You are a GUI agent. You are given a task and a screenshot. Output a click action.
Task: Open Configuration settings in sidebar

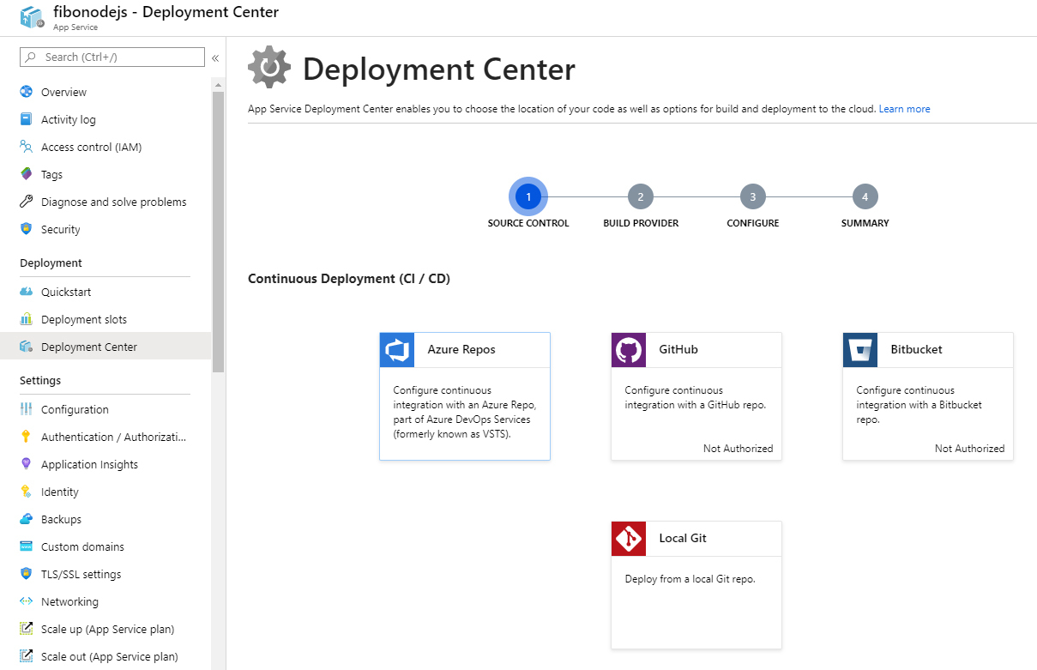tap(75, 410)
